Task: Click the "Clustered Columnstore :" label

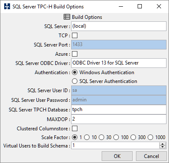Action: [44, 129]
